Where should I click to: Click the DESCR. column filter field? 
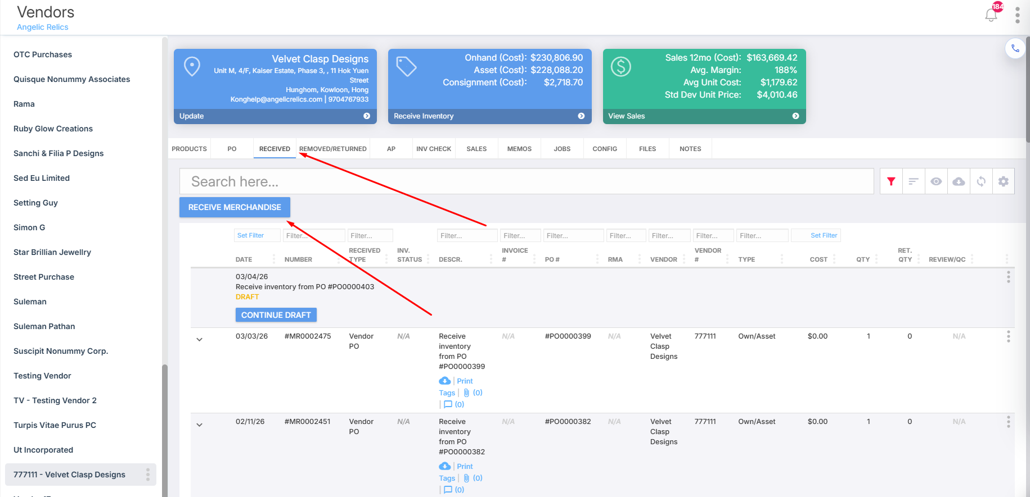click(467, 235)
